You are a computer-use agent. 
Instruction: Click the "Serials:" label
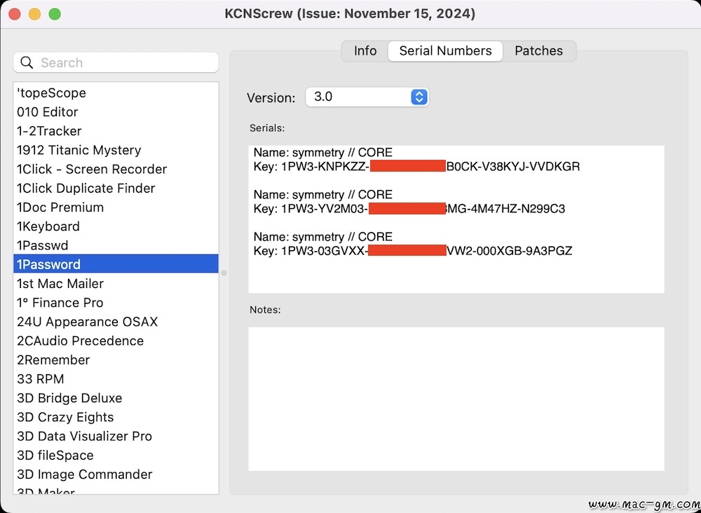click(267, 128)
